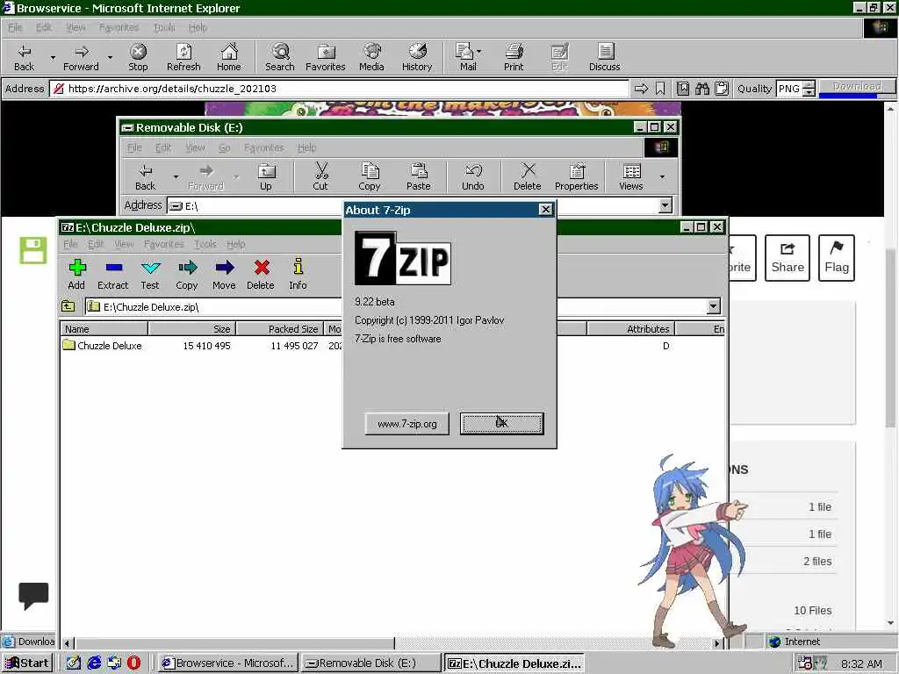
Task: Click the Test icon in 7-Zip toolbar
Action: click(150, 274)
